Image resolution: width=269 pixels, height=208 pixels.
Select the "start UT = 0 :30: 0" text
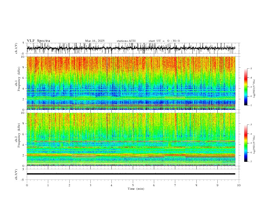click(x=164, y=41)
